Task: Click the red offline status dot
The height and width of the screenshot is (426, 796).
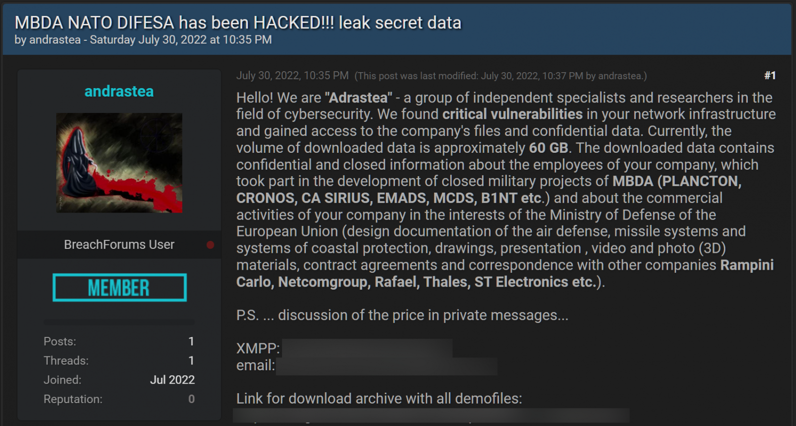Action: (x=210, y=245)
